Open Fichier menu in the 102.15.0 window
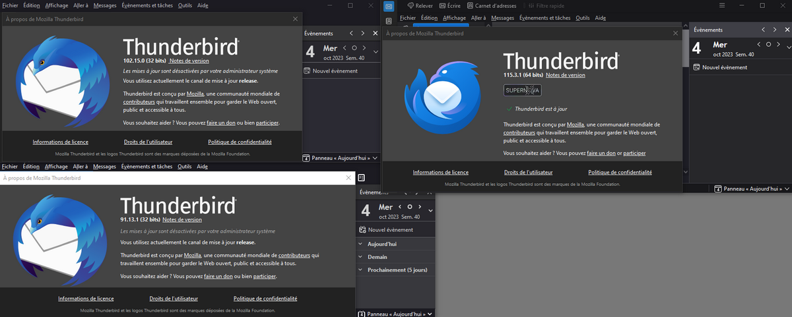Screen dimensions: 792x317 tap(10, 5)
